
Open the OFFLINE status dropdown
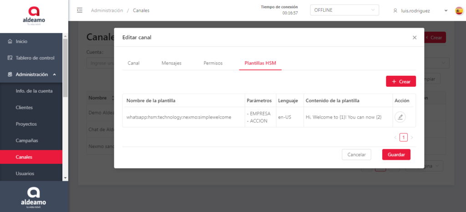[x=344, y=10]
